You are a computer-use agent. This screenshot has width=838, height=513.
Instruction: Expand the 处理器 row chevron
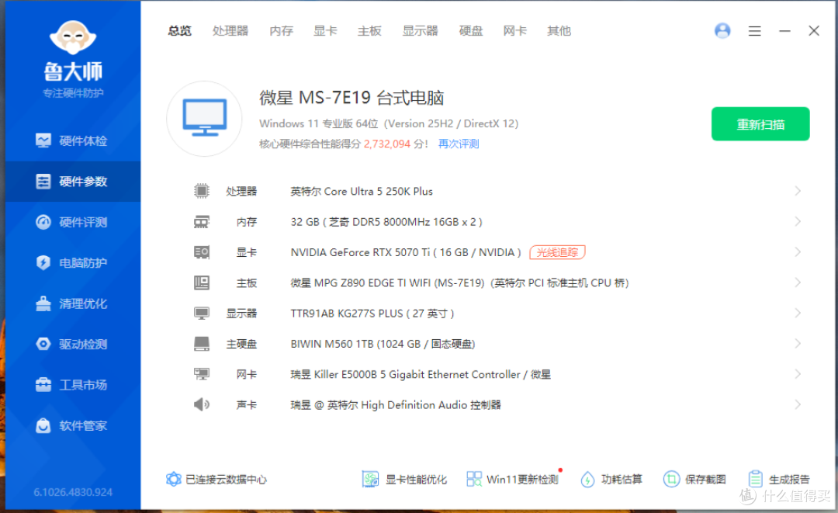tap(798, 191)
